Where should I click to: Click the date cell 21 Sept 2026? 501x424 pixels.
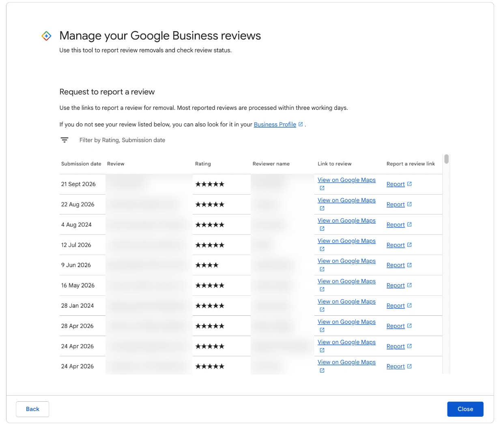[78, 184]
